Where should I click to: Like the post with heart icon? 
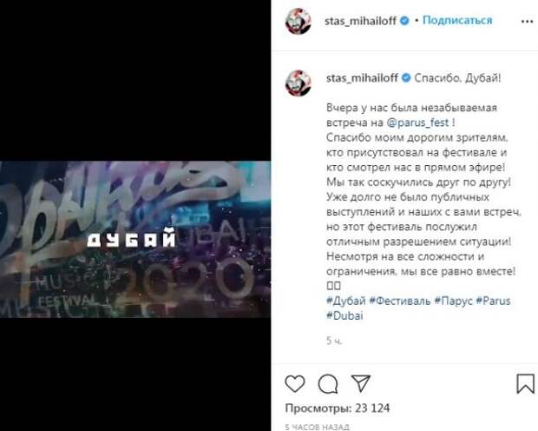pos(295,384)
